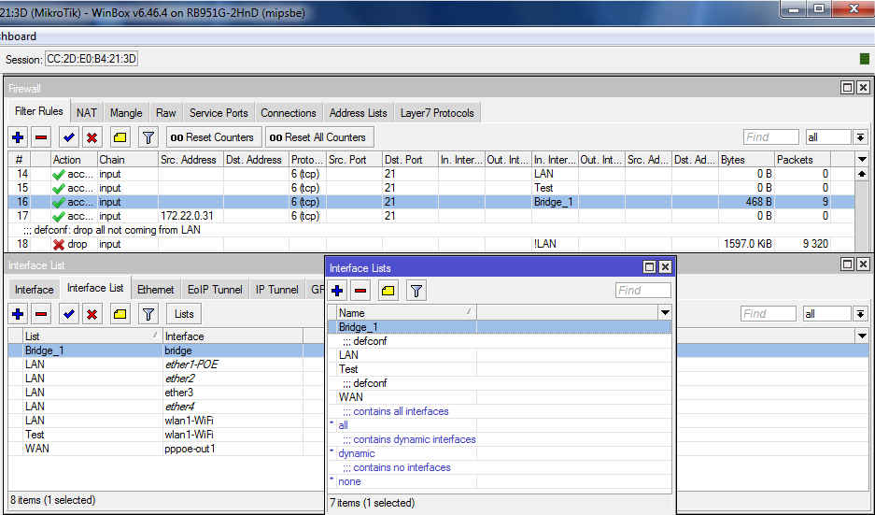Image resolution: width=875 pixels, height=515 pixels.
Task: Switch to the Mangle tab
Action: [125, 113]
